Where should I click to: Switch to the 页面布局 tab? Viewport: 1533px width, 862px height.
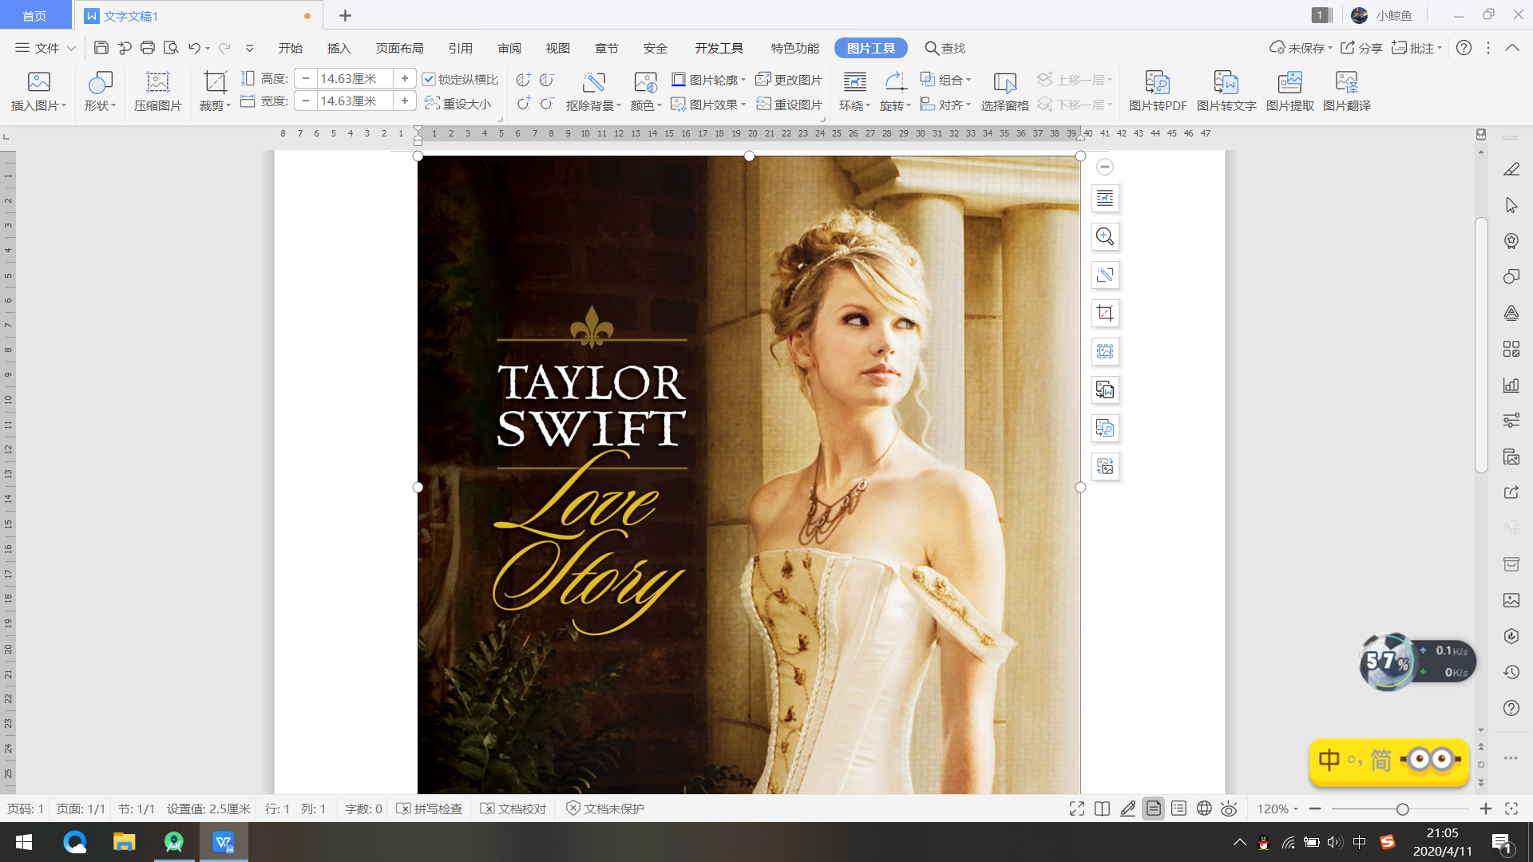pos(399,48)
